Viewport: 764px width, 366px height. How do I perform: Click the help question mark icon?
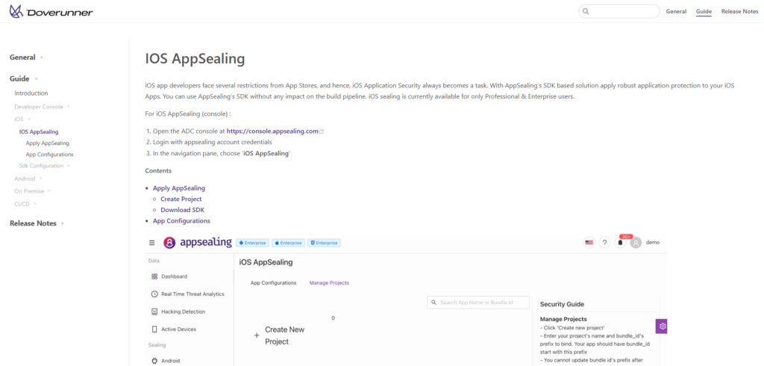(604, 243)
